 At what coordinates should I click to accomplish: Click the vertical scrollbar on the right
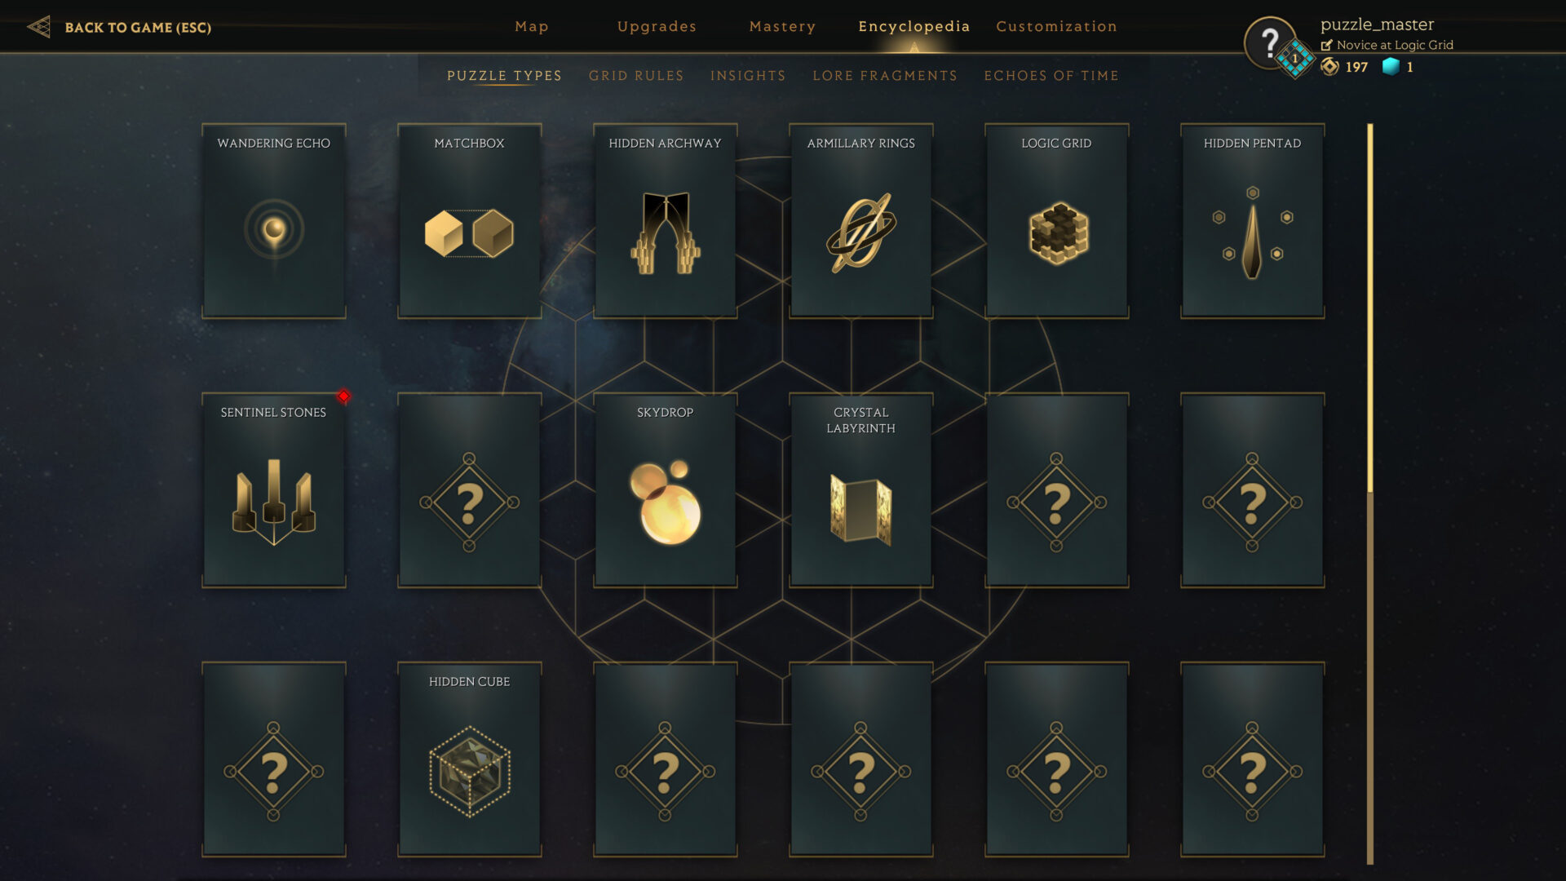tap(1370, 494)
